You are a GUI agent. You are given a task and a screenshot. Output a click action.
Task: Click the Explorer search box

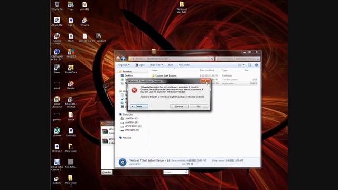[x=238, y=59]
